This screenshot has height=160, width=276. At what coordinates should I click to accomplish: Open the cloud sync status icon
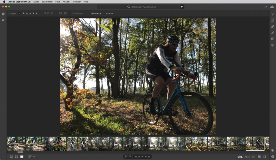pyautogui.click(x=272, y=7)
